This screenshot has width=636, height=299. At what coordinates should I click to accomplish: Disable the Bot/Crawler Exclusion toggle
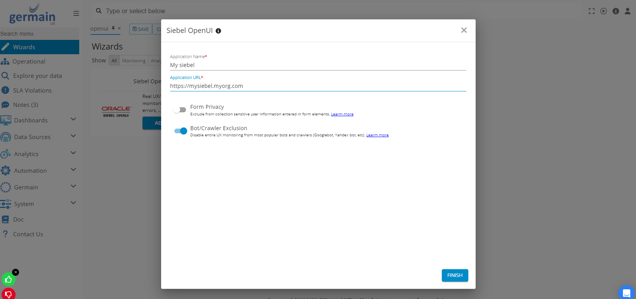pos(181,131)
